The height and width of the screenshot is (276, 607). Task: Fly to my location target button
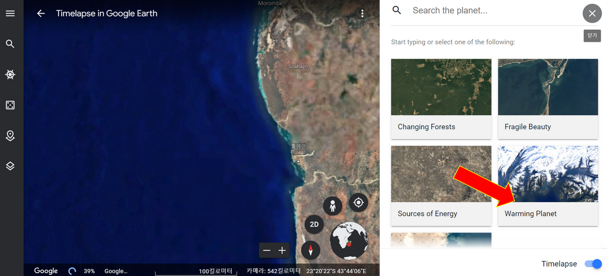coord(359,203)
